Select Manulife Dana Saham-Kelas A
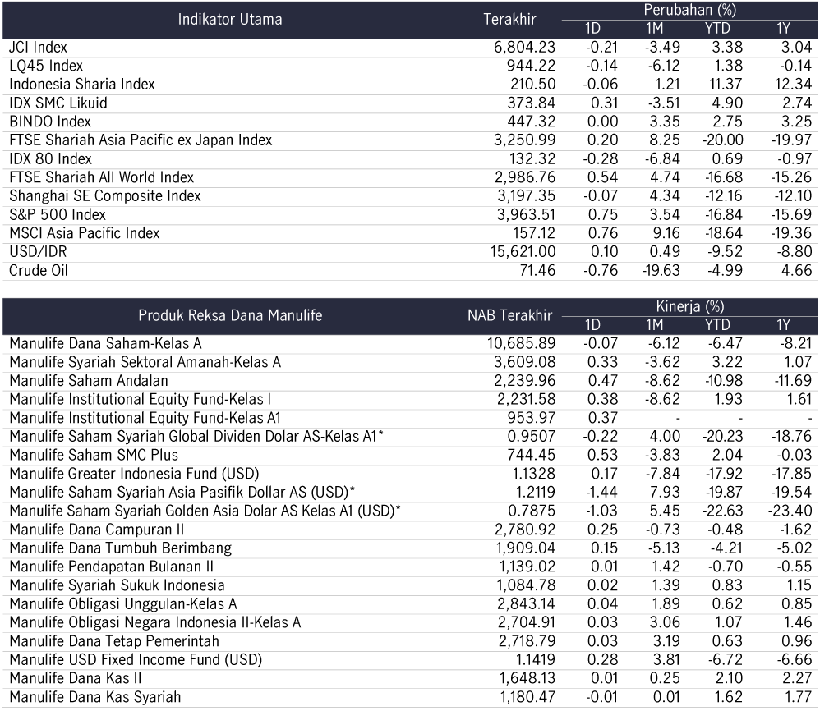The height and width of the screenshot is (711, 820). tap(106, 344)
